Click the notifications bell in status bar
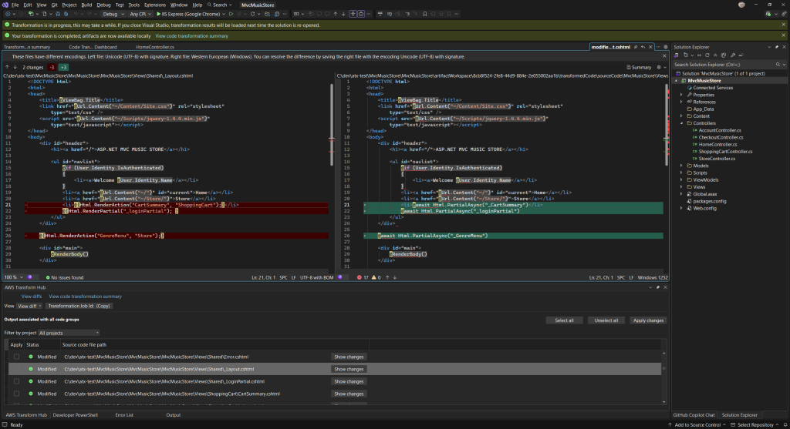 pyautogui.click(x=784, y=425)
